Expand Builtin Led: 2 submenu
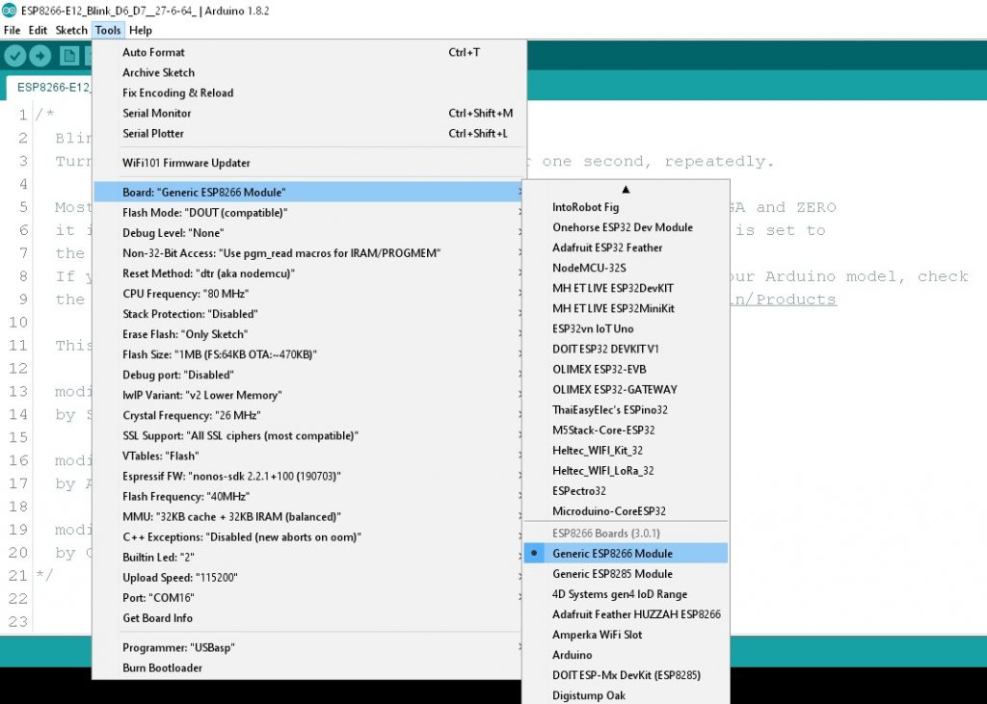 pos(308,558)
